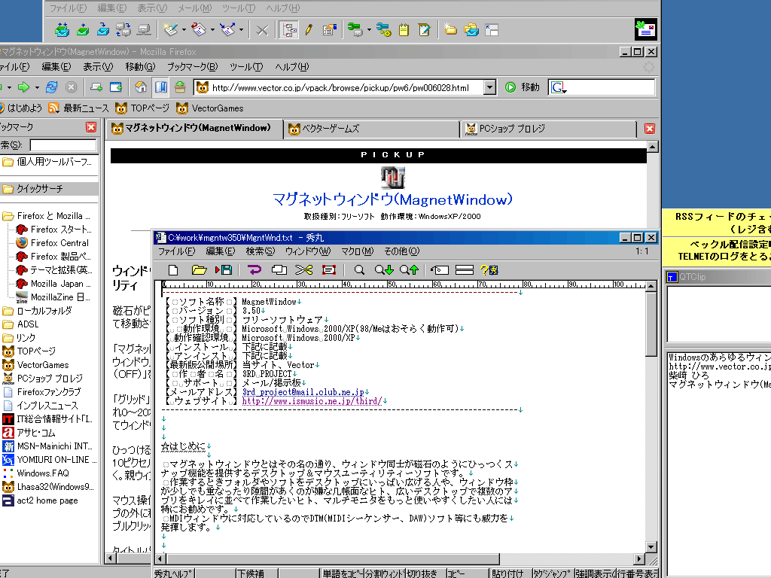
Task: Click the 3rd_project@mail.club.ne.jp email link
Action: 303,392
